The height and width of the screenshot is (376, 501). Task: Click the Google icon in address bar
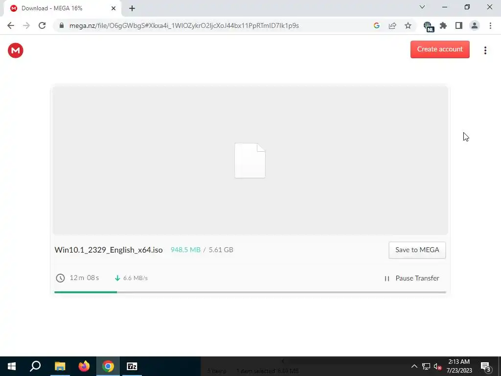point(376,25)
